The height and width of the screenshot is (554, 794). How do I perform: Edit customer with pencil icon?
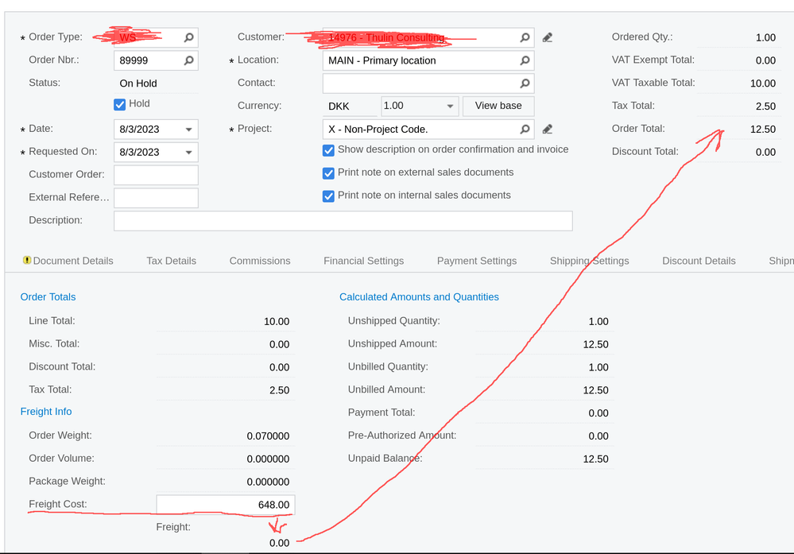click(548, 37)
